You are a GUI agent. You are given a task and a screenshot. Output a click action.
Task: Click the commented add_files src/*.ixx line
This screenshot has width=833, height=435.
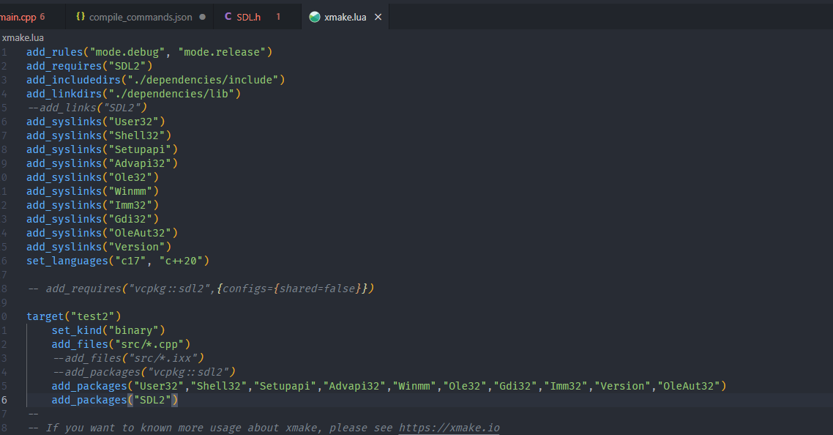128,358
